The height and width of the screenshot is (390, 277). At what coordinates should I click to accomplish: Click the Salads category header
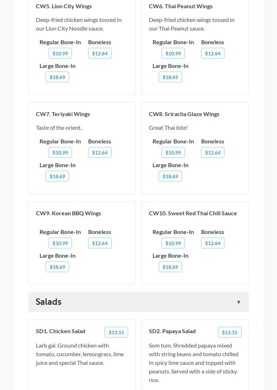[x=49, y=302]
